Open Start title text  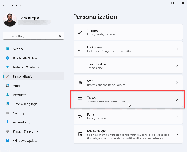(90, 81)
